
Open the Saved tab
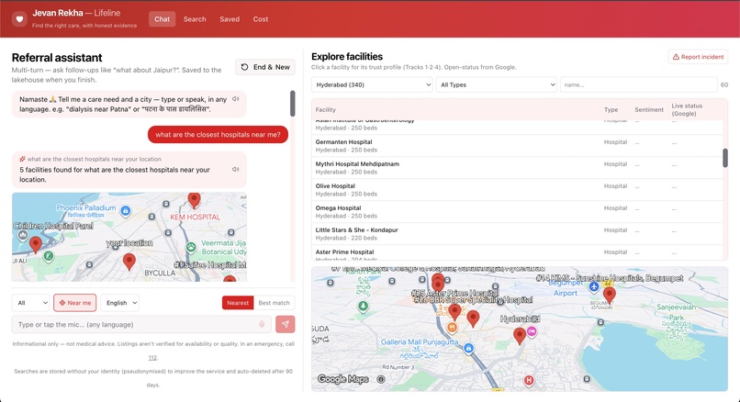coord(230,19)
